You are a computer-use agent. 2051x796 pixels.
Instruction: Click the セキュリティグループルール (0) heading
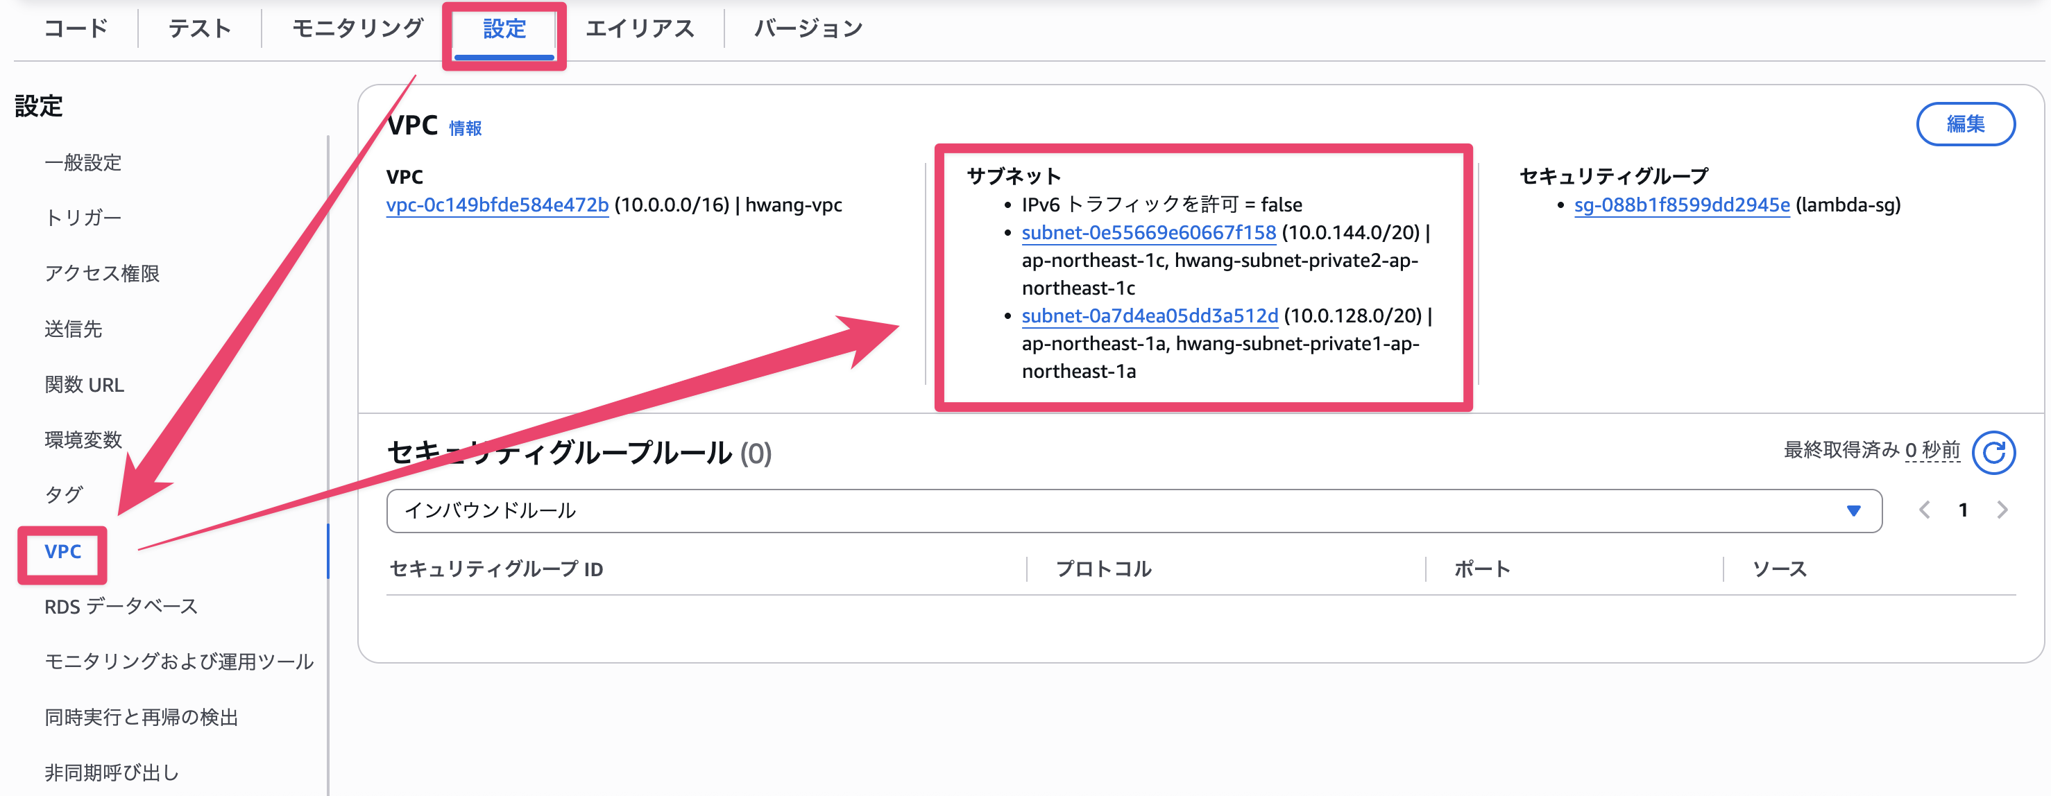[579, 453]
